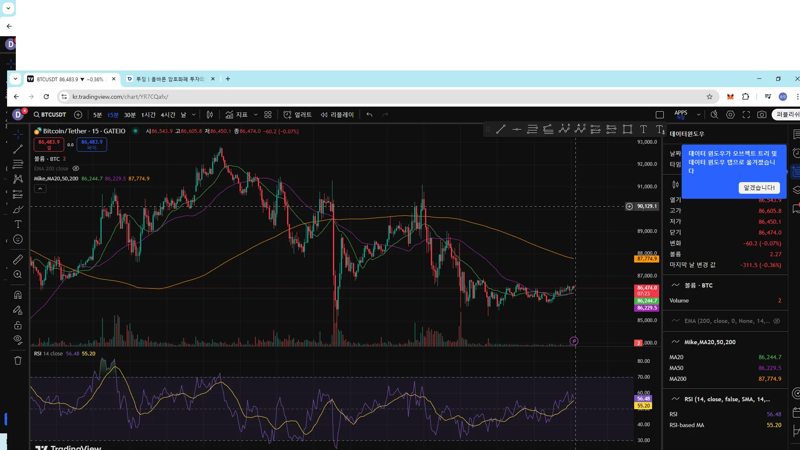800x450 pixels.
Task: Click the trash remove drawings icon
Action: (18, 360)
